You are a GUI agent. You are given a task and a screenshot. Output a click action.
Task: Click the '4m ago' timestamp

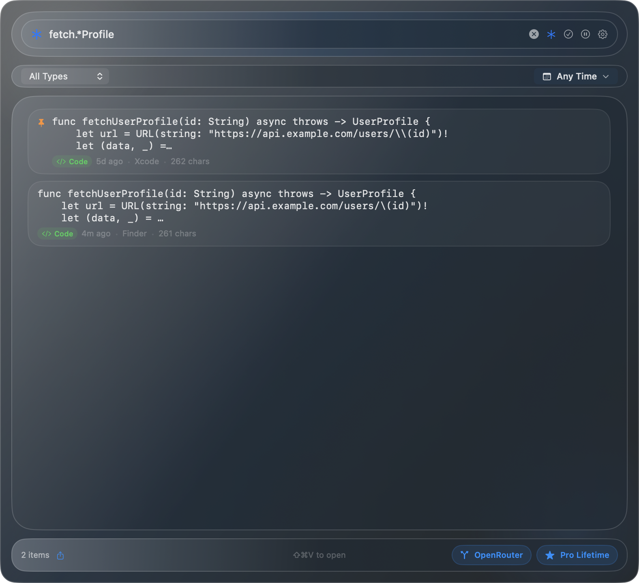96,234
